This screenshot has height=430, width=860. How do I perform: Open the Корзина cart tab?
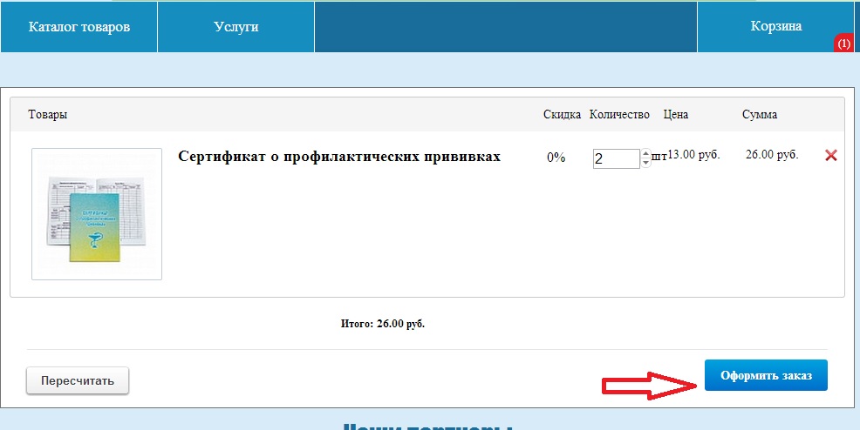click(x=775, y=26)
